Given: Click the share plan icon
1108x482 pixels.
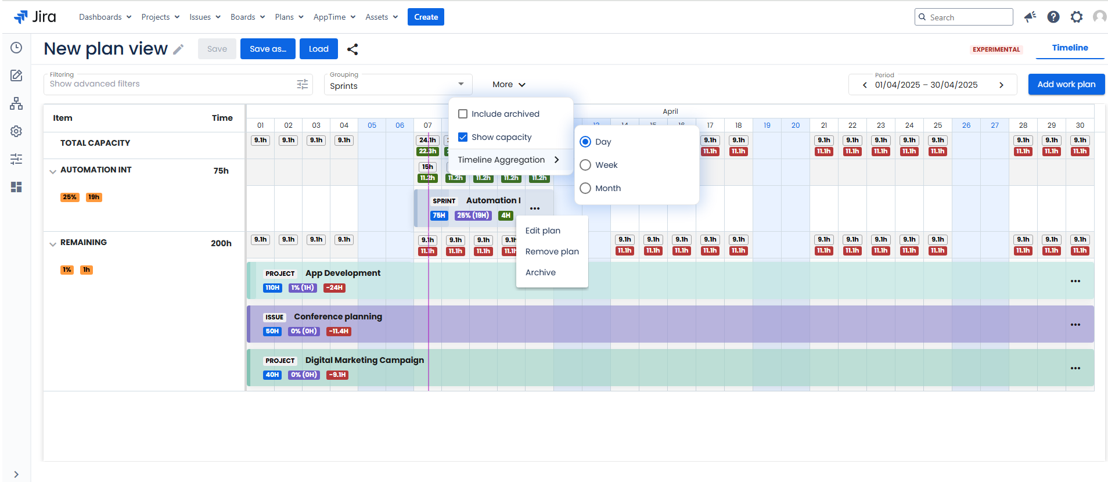Looking at the screenshot, I should (x=352, y=49).
